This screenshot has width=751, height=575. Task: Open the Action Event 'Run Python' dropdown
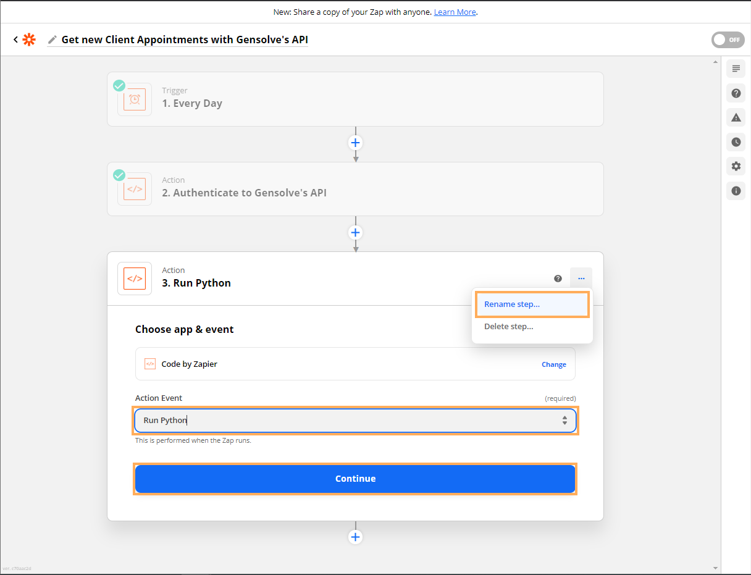tap(355, 421)
